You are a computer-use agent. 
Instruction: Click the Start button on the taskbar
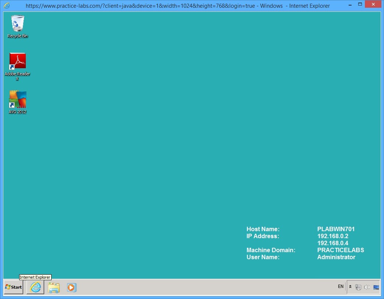pyautogui.click(x=13, y=287)
